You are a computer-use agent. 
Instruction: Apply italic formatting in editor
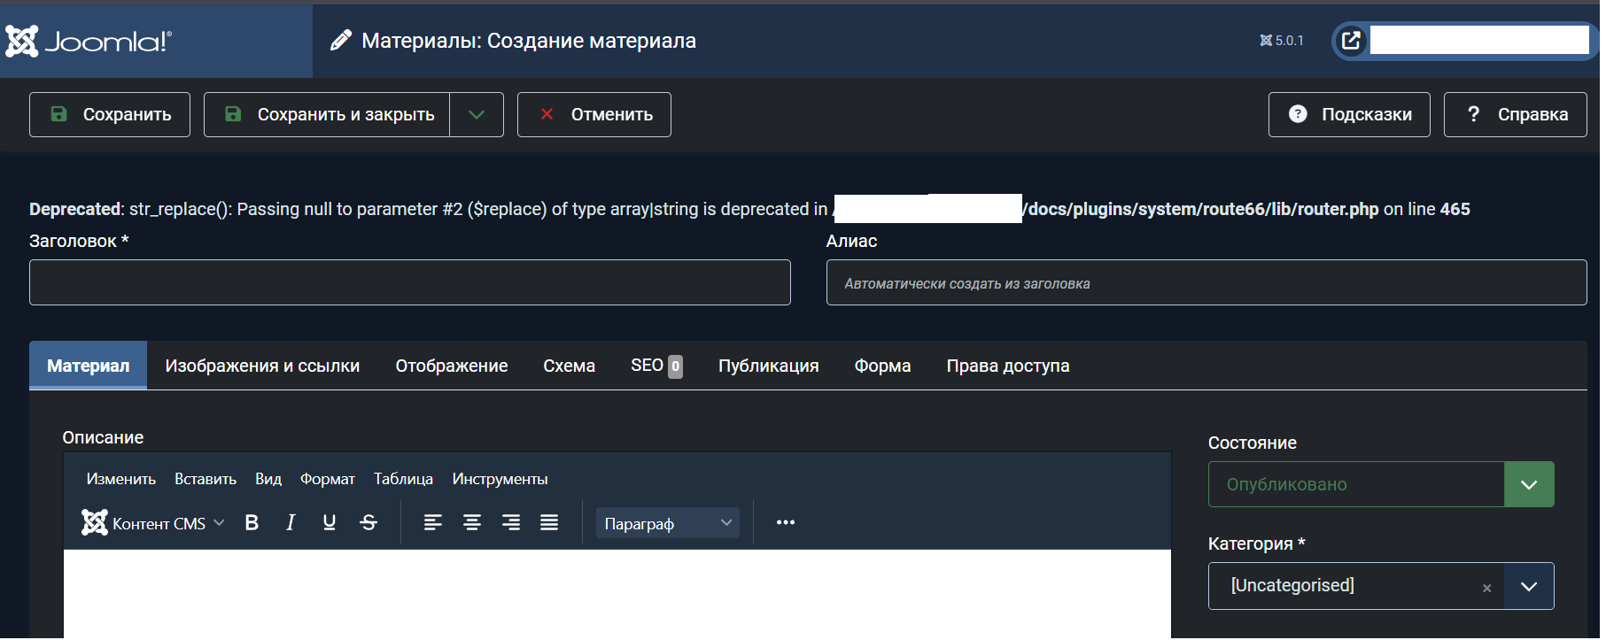(x=291, y=522)
